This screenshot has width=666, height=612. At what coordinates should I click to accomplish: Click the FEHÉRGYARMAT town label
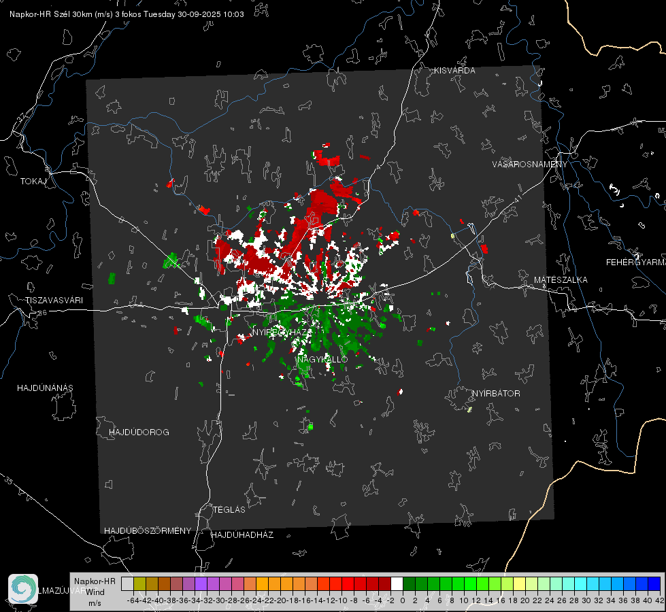coord(636,262)
